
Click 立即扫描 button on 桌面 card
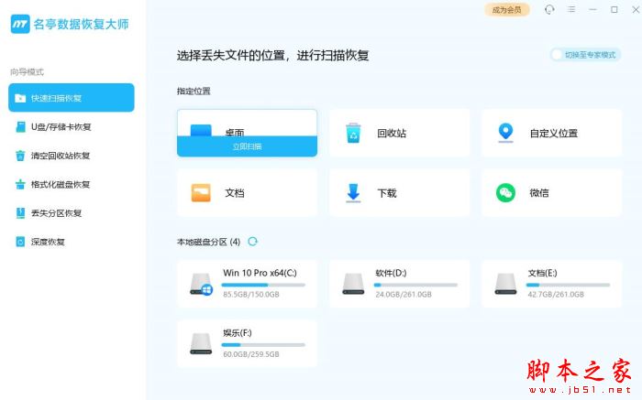coord(247,146)
